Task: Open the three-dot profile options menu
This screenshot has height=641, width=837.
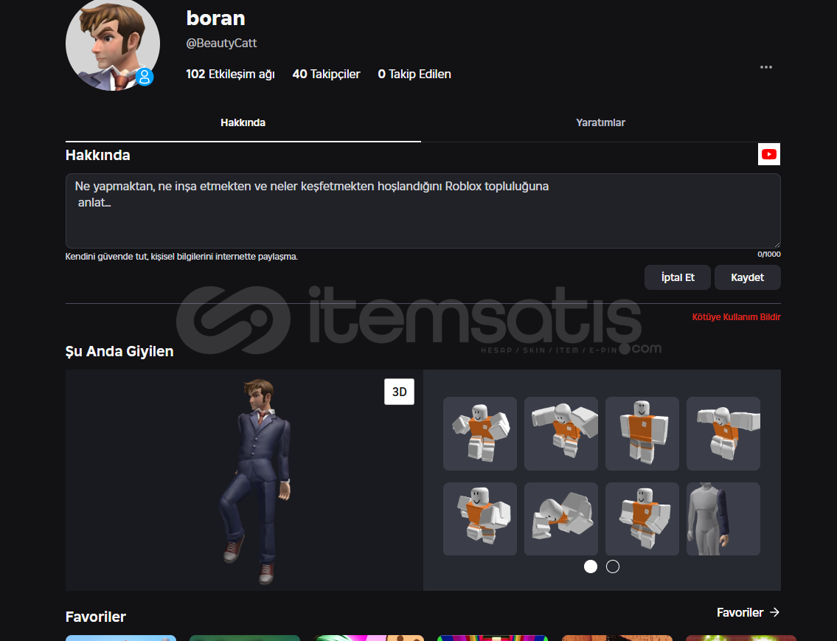Action: pos(766,67)
